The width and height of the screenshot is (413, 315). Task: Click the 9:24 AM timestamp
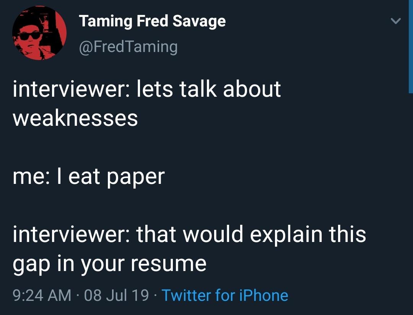(x=42, y=296)
